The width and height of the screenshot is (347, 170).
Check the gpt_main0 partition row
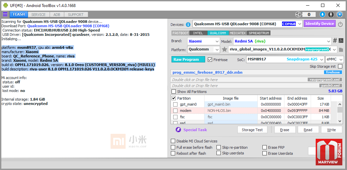click(x=175, y=105)
